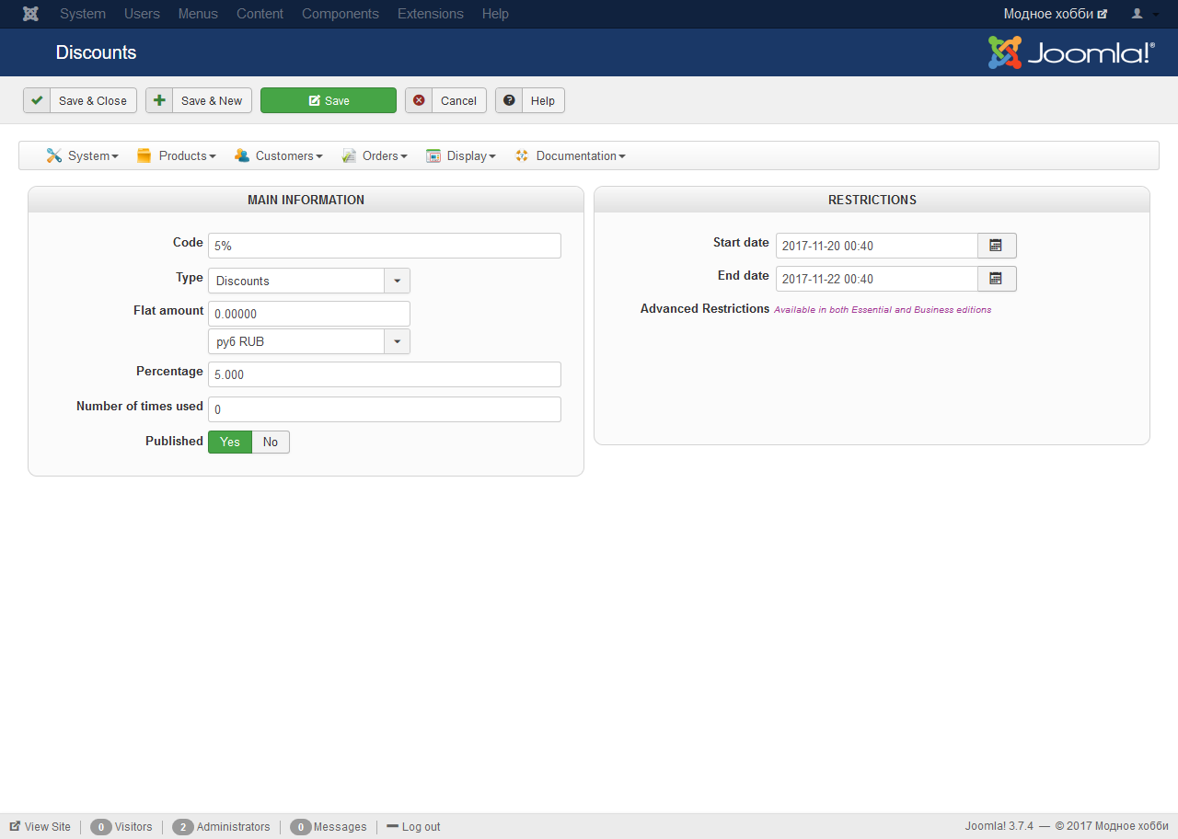The height and width of the screenshot is (839, 1178).
Task: Click the Joomla! 3.7.4 version text
Action: pyautogui.click(x=999, y=826)
